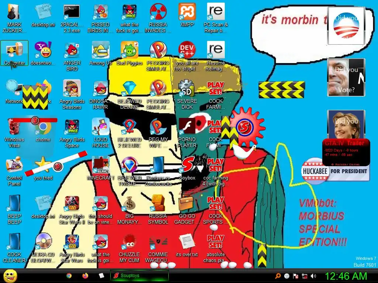The width and height of the screenshot is (378, 283).
Task: Click the LOUD HOUSE icon
Action: tap(100, 133)
